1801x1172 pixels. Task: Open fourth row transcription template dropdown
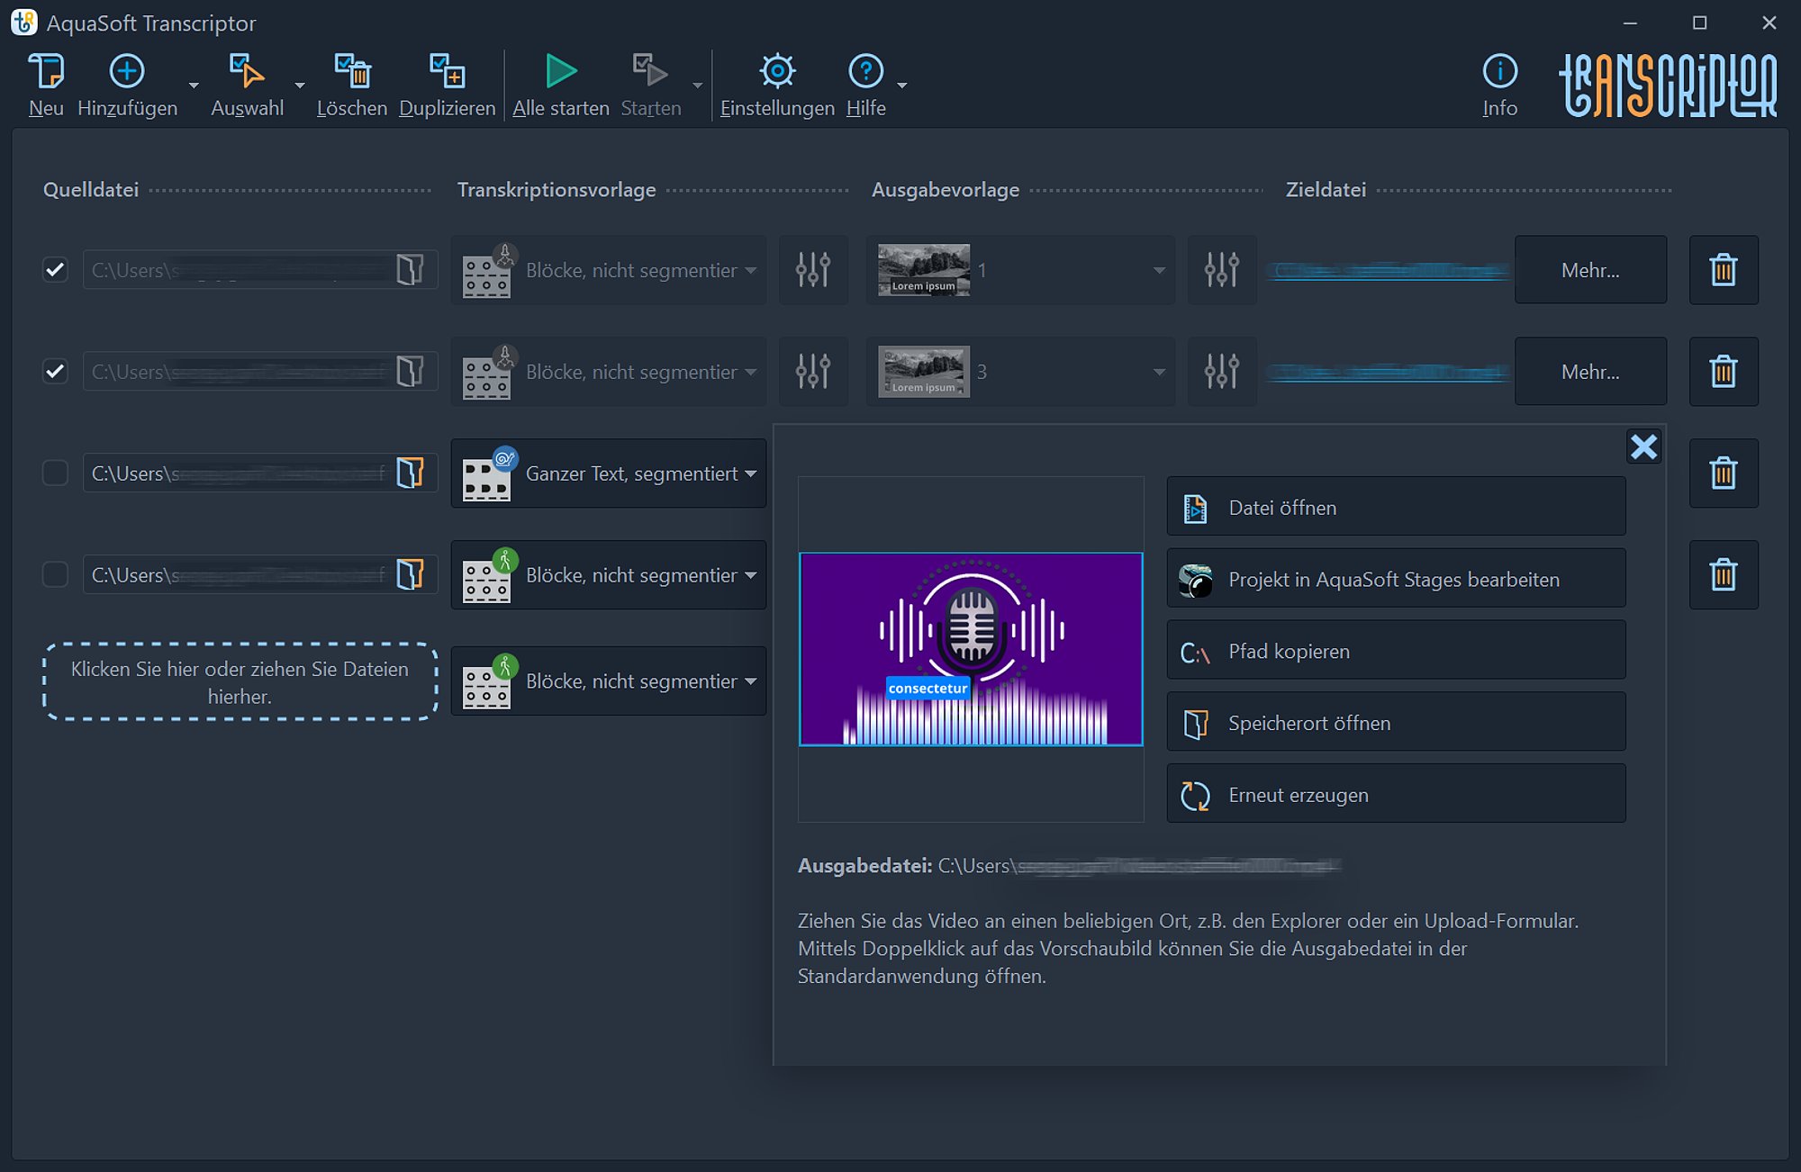pyautogui.click(x=609, y=574)
